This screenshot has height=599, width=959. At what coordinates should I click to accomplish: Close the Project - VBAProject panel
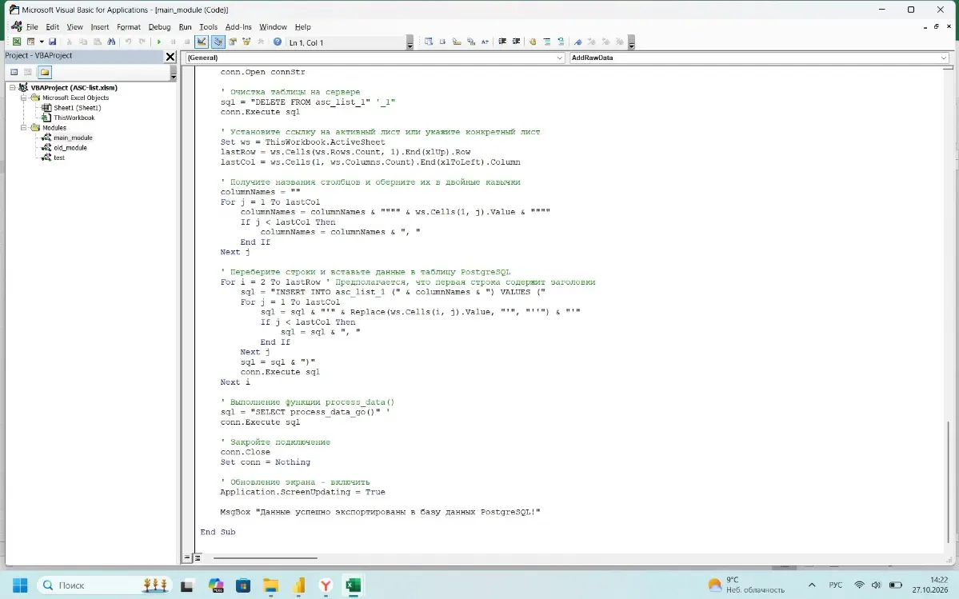[x=170, y=56]
